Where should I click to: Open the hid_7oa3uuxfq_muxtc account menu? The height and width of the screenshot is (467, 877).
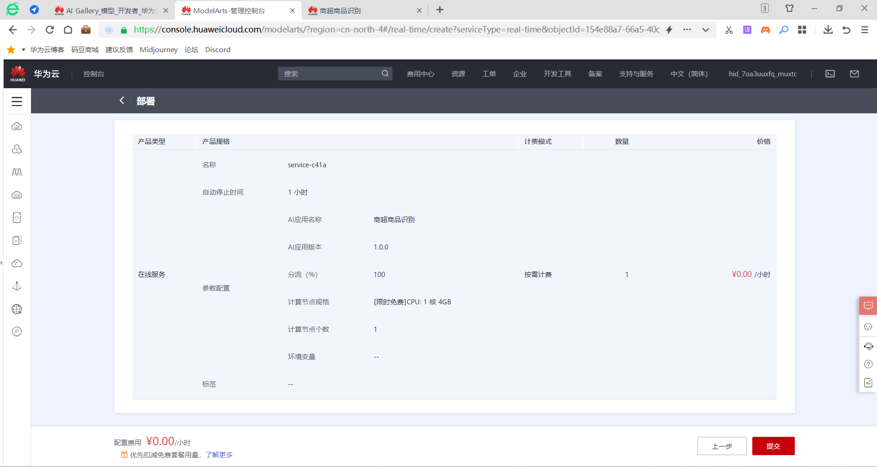(x=762, y=74)
